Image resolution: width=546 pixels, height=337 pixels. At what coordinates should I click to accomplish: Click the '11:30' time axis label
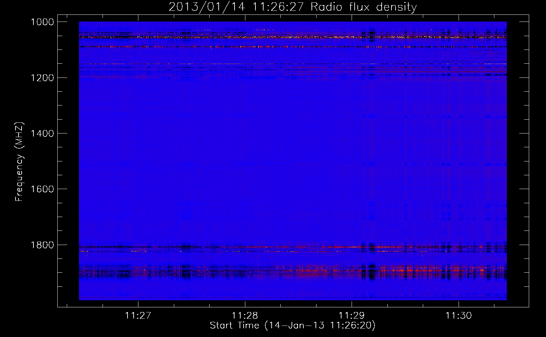[459, 315]
